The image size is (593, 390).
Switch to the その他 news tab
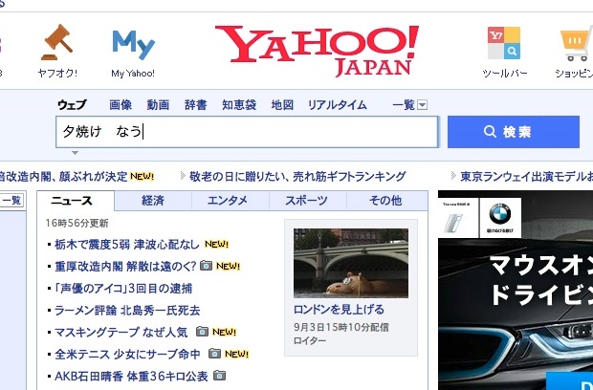click(387, 201)
